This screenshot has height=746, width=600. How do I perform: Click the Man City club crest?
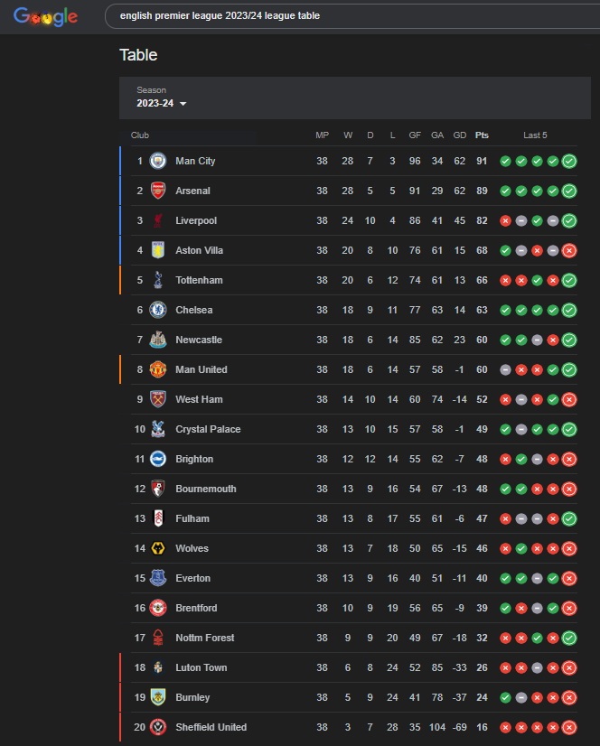[158, 161]
